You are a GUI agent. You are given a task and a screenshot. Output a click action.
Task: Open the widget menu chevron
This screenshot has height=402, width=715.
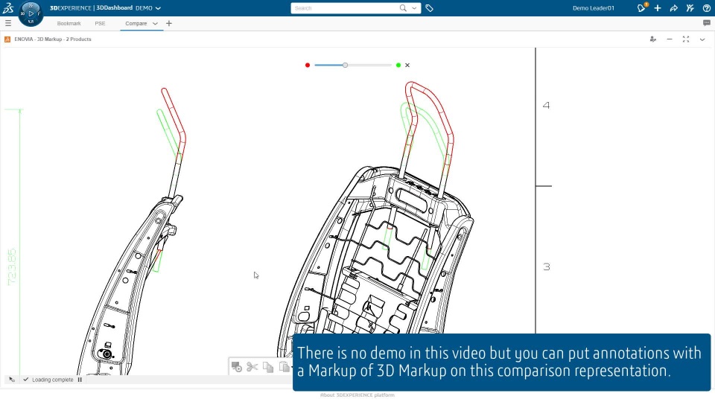click(x=702, y=39)
